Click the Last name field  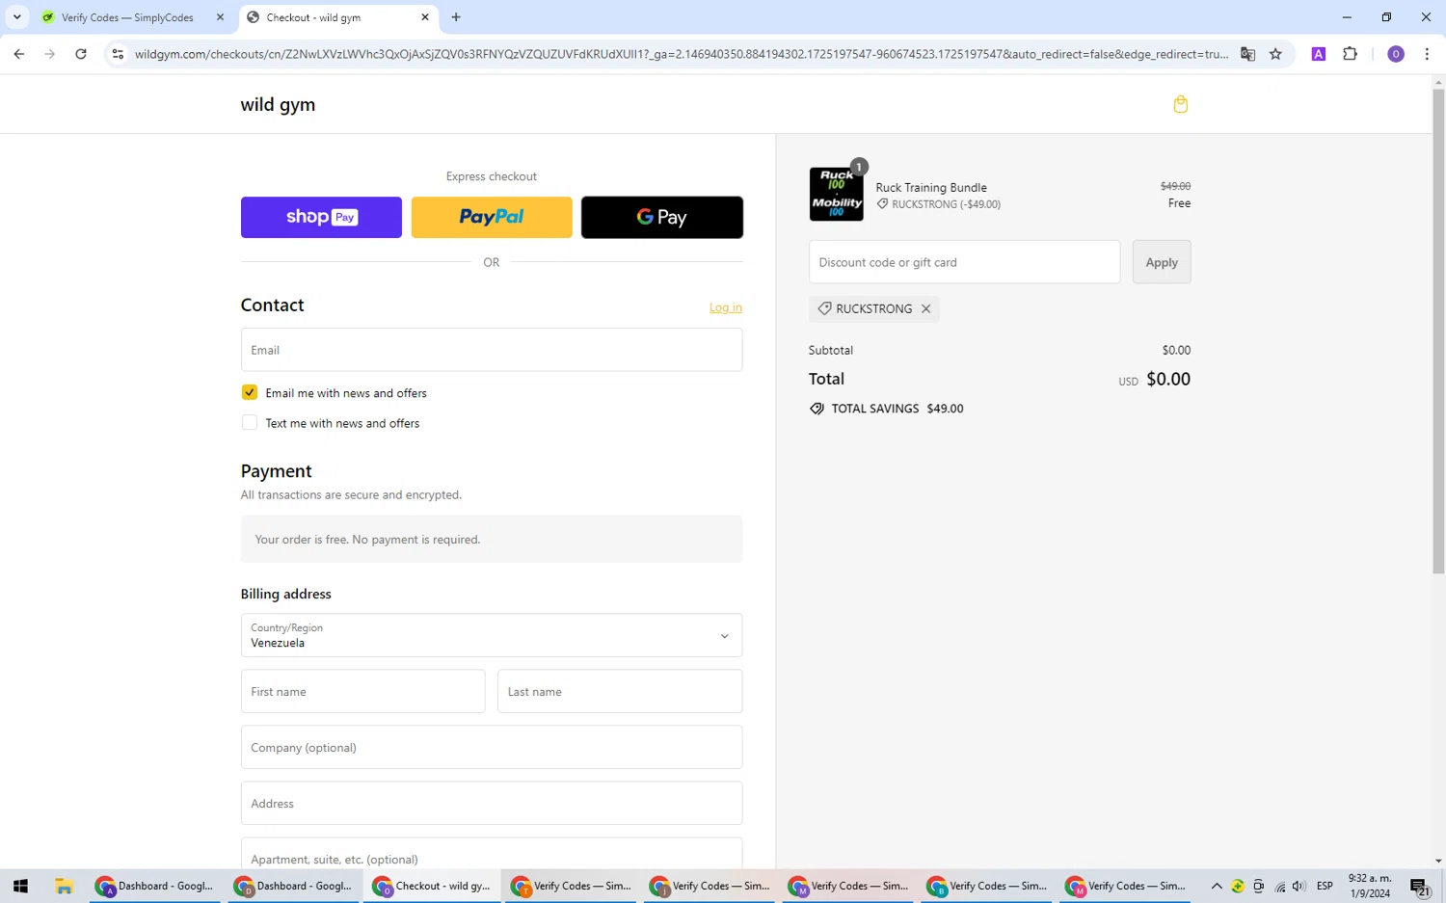click(620, 691)
